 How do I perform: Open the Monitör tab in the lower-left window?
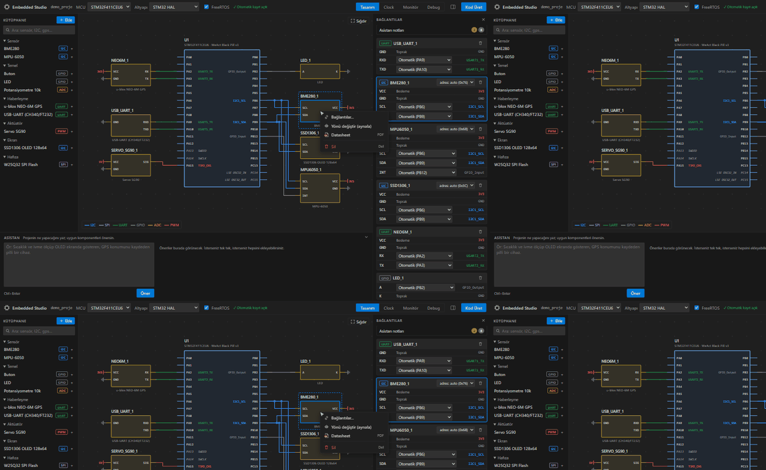pyautogui.click(x=411, y=308)
